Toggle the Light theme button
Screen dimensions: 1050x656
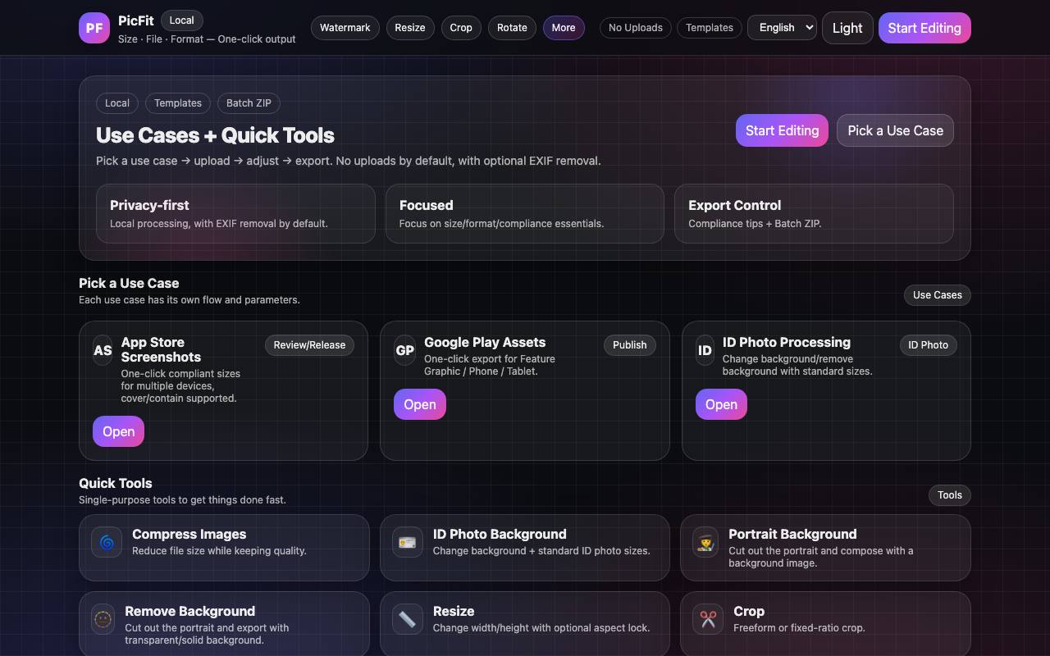click(847, 28)
